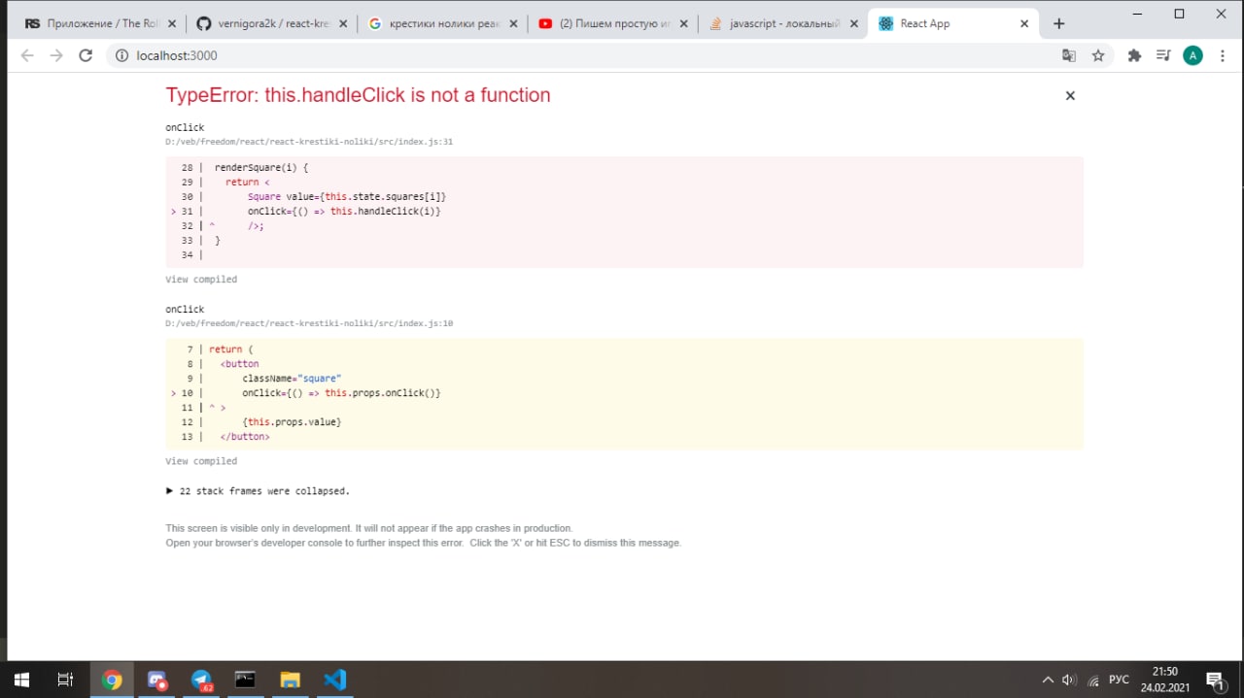Open Visual Studio Code from the taskbar
The image size is (1244, 698).
[x=334, y=680]
